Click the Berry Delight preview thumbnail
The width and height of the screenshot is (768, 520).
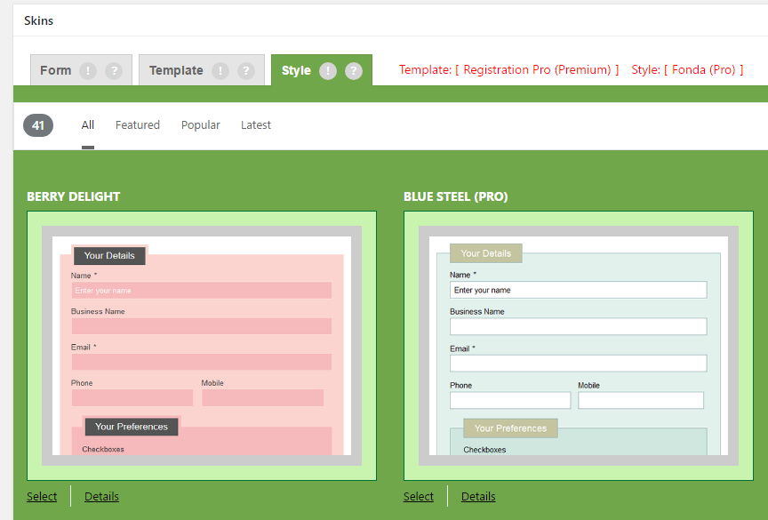(x=202, y=342)
